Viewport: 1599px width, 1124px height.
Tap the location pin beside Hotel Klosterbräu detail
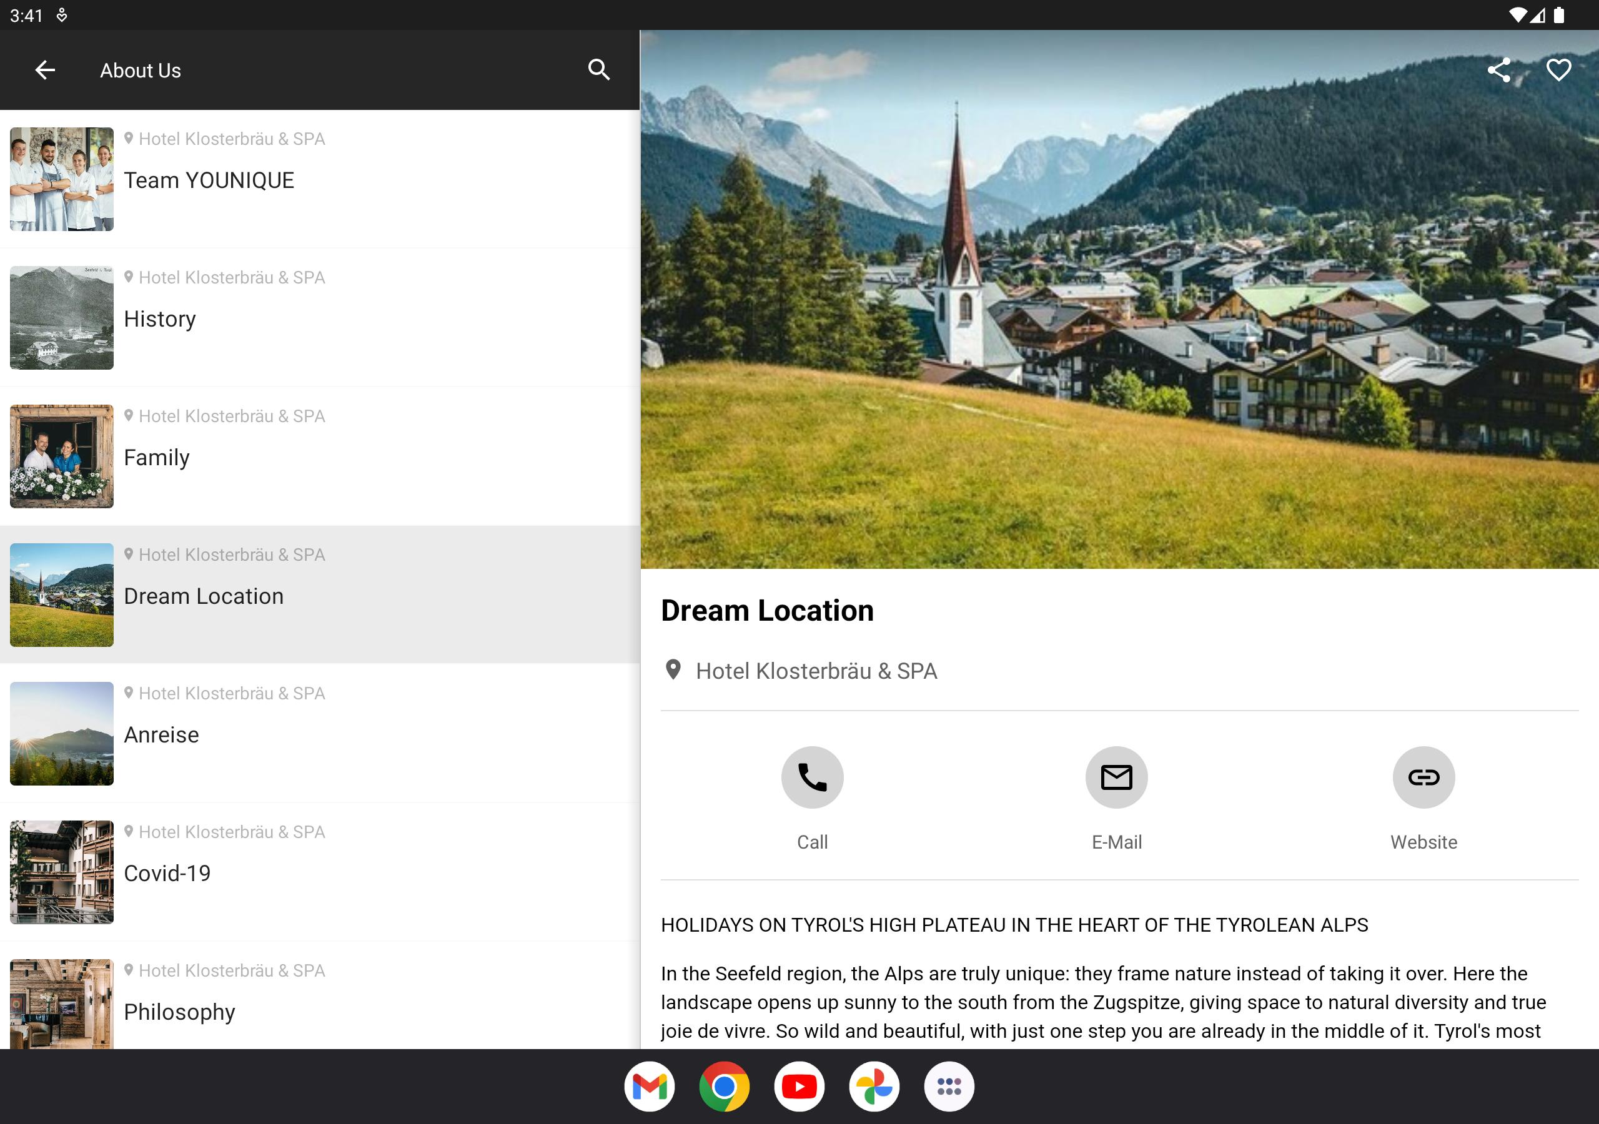(673, 670)
